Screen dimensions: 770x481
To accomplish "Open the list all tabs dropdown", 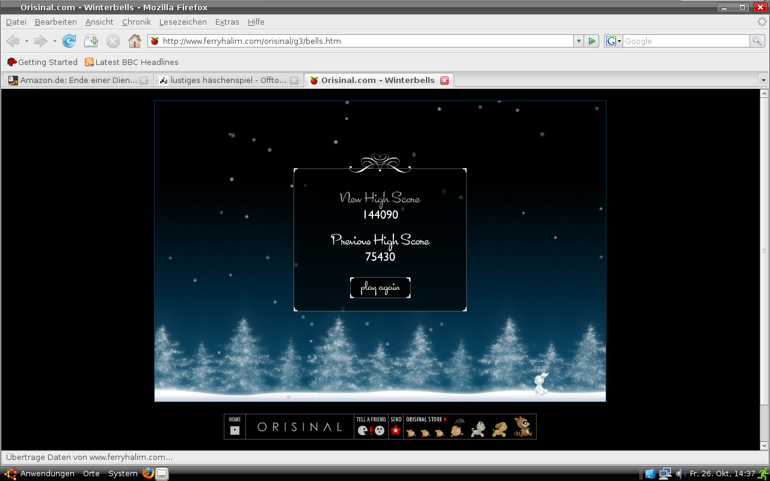I will (763, 80).
